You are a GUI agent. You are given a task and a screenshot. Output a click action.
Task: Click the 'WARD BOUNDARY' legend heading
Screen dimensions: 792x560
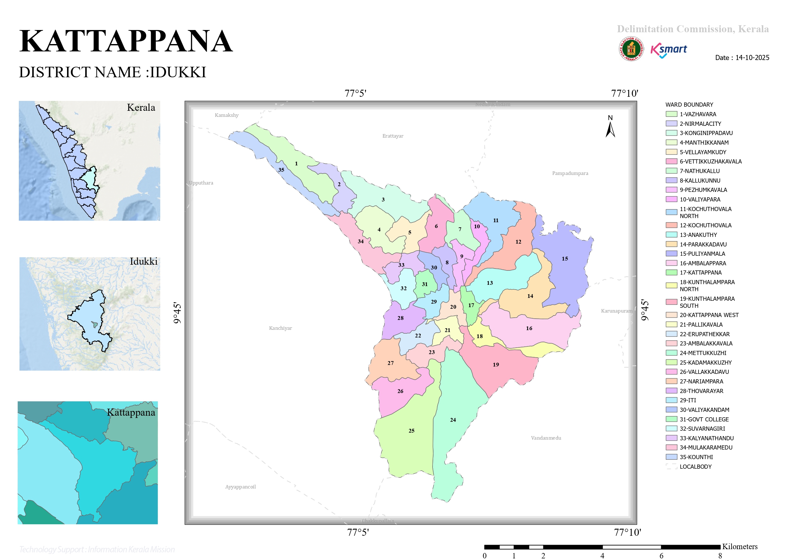click(689, 104)
